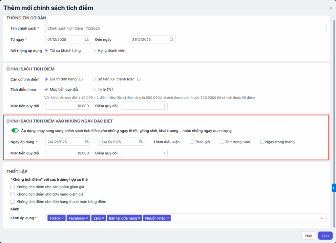Click info icon next to Giá trị đơn hàng
Viewport: 336px width, 243px height.
[x=81, y=79]
